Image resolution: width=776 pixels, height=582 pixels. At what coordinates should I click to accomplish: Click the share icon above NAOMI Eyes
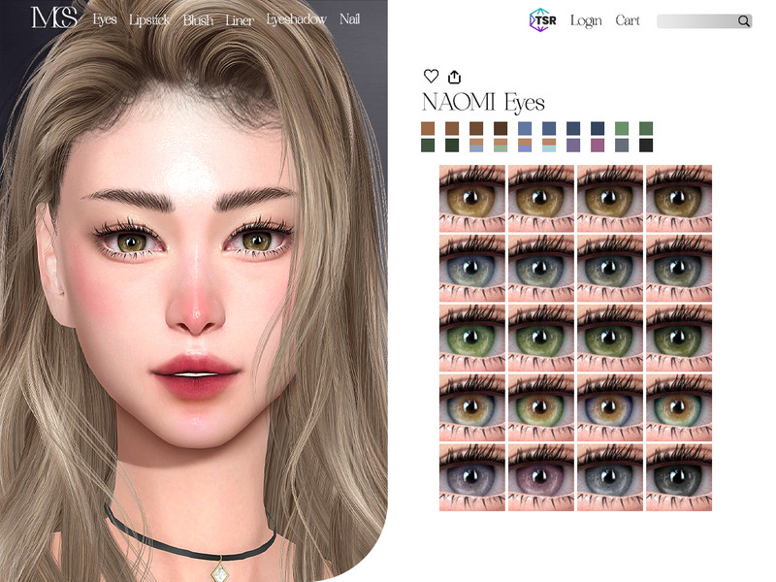click(x=455, y=77)
